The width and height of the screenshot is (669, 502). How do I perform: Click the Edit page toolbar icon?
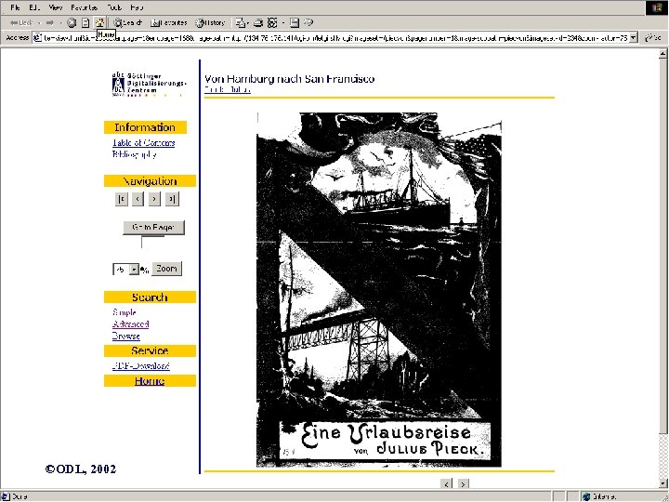(272, 22)
